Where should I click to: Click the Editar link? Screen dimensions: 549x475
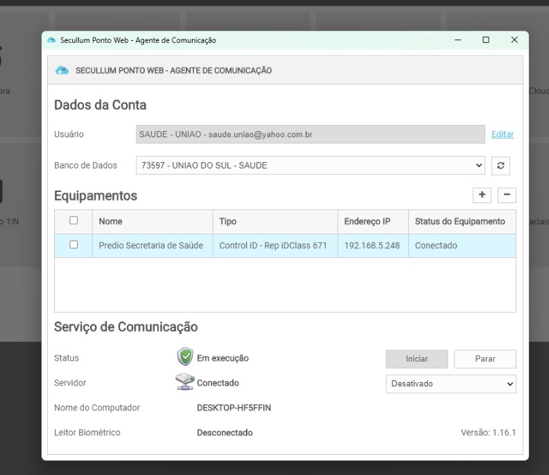503,135
